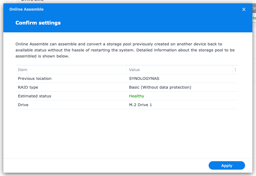Screen dimensions: 256x176
Task: Select the Drive row label cell
Action: point(71,105)
